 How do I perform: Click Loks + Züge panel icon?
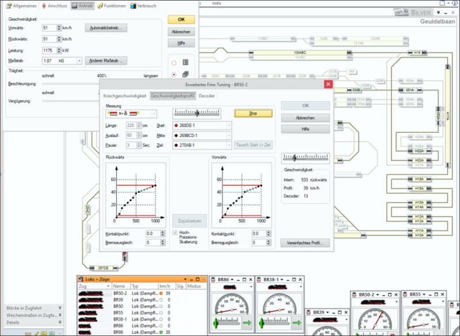click(81, 279)
